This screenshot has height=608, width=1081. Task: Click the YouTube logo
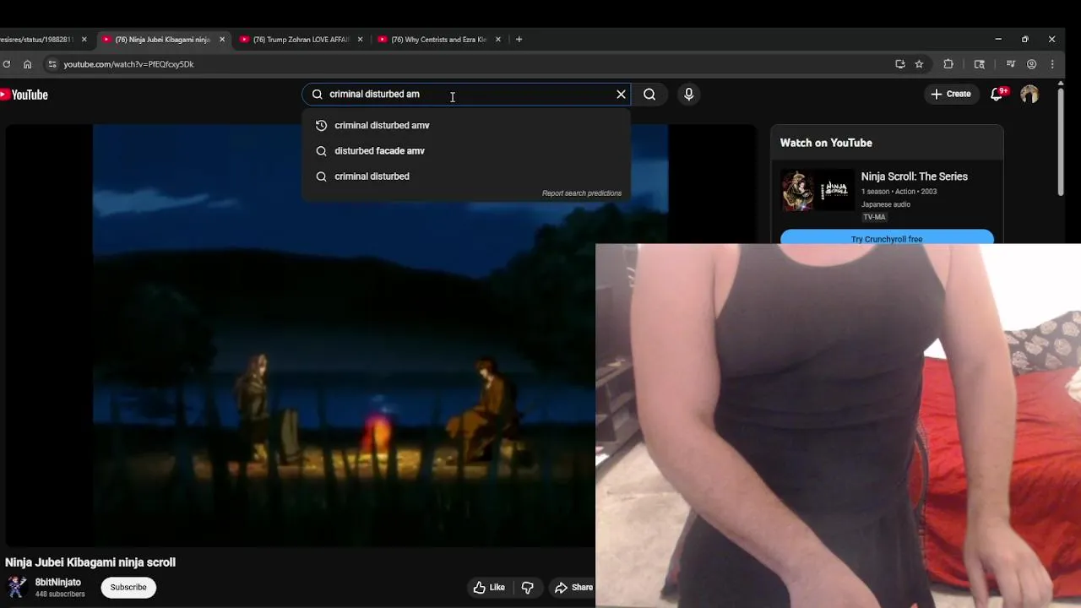24,95
